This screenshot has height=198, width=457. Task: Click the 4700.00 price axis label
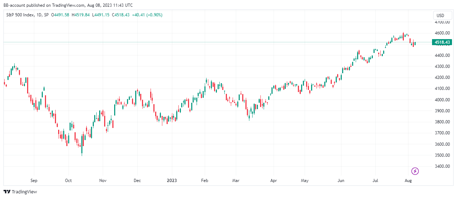[442, 22]
